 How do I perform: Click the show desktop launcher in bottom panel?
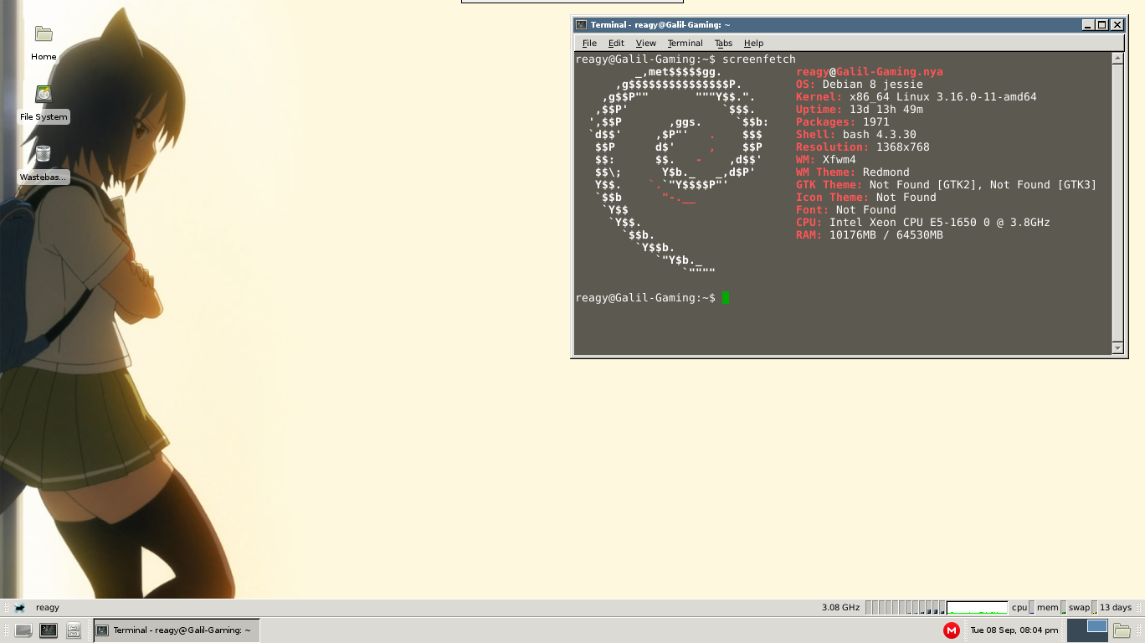23,630
